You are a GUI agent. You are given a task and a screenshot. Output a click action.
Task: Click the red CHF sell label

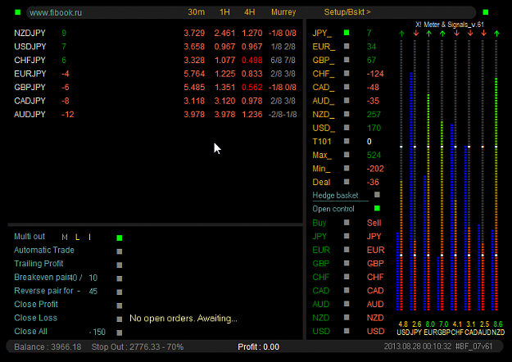pyautogui.click(x=375, y=277)
